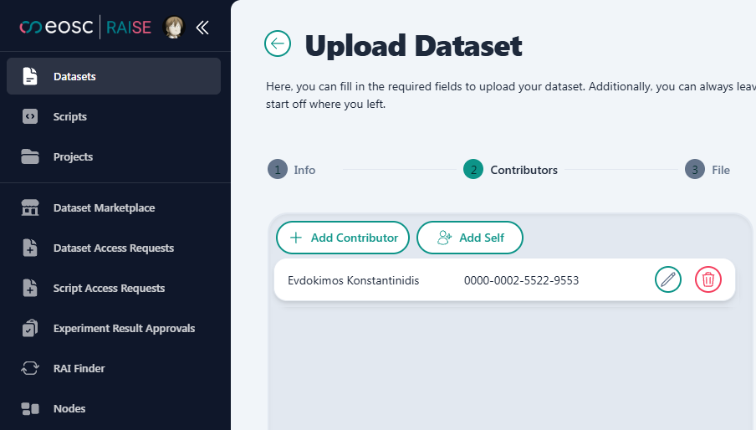View Dataset Access Requests

(113, 248)
